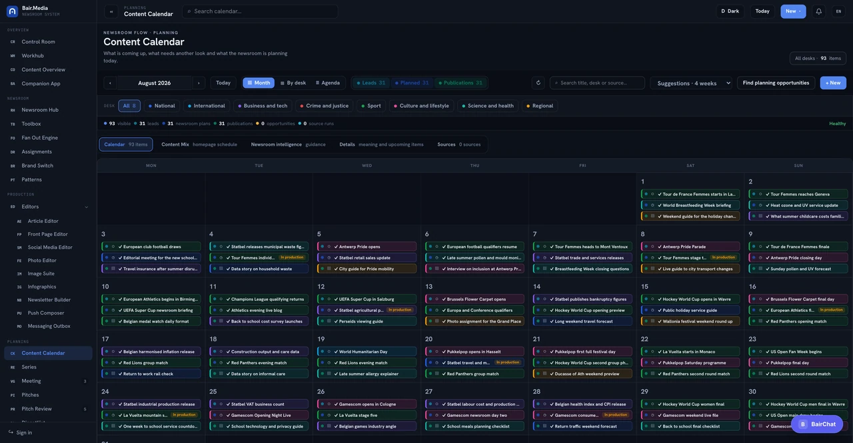
Task: Open Infographics in the sidebar
Action: pos(52,287)
